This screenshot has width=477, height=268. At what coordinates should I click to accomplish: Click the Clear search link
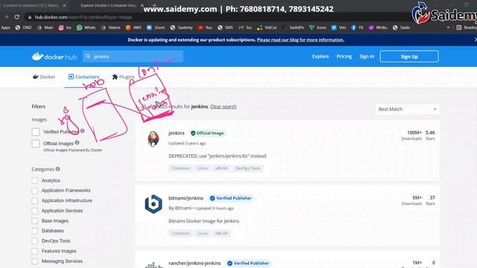coord(224,106)
